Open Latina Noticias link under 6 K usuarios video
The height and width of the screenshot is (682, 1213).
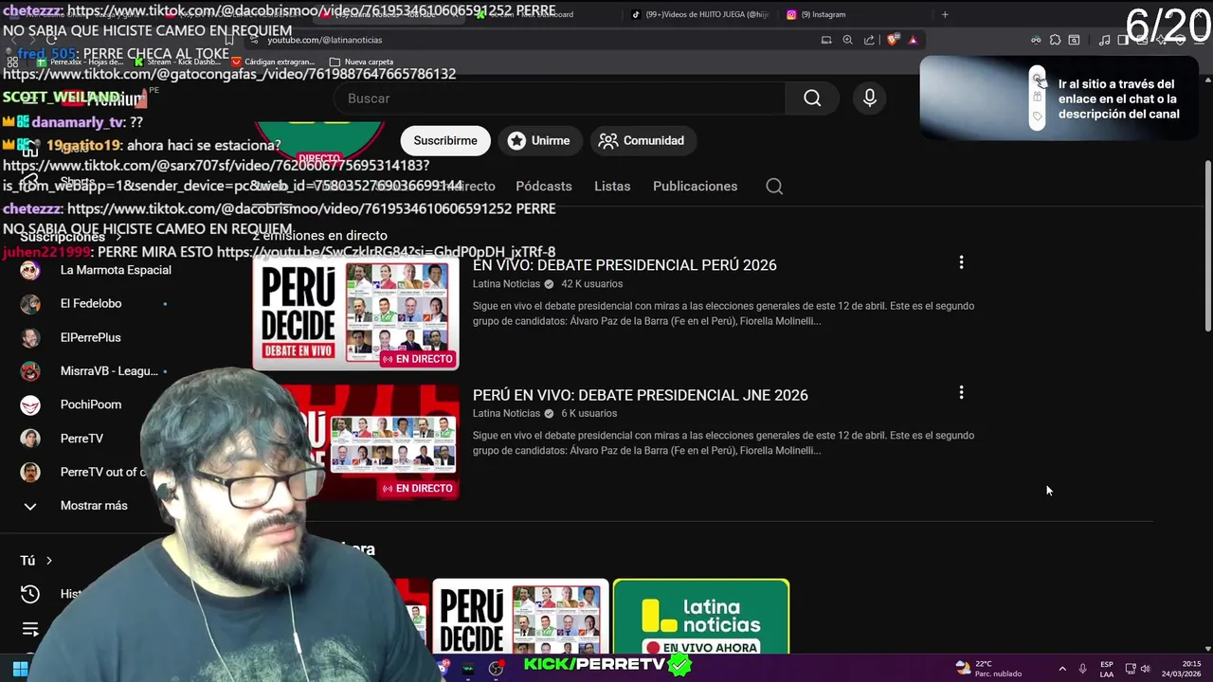(x=506, y=413)
